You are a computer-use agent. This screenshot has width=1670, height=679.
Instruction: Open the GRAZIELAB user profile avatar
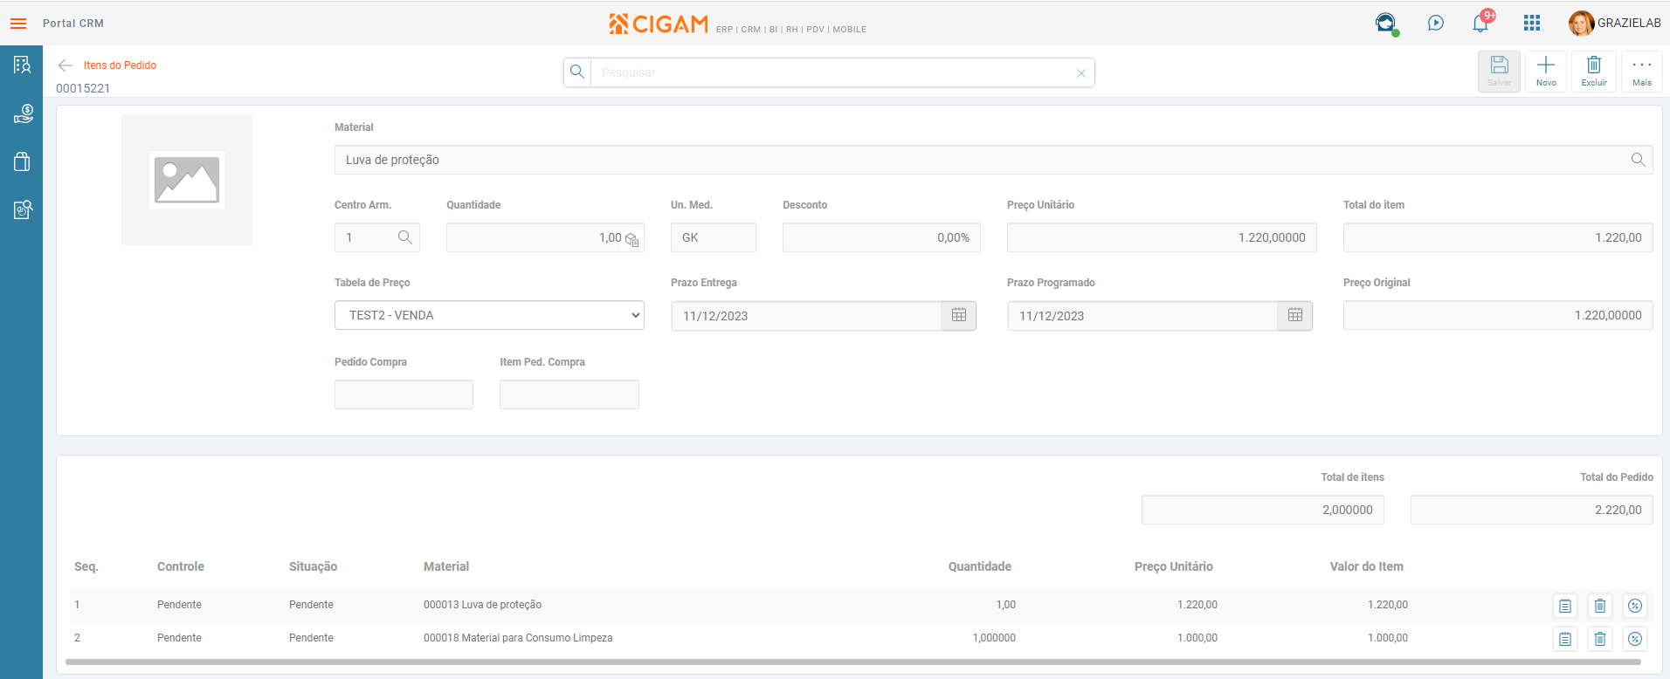1581,24
